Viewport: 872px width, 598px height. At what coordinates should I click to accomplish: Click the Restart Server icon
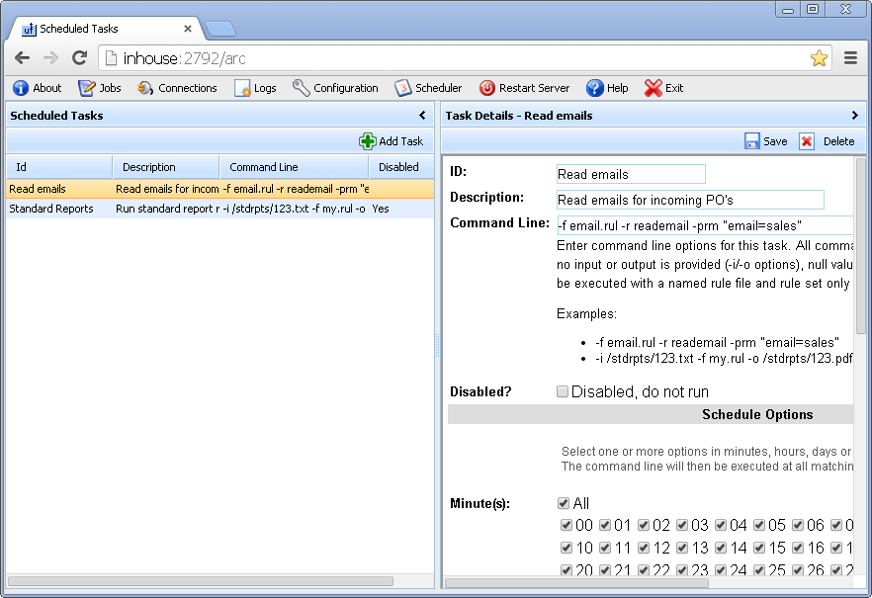point(487,88)
